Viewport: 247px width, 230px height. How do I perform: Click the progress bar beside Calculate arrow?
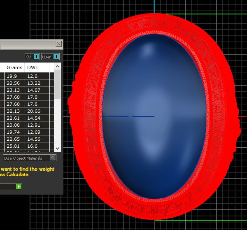tap(7, 186)
